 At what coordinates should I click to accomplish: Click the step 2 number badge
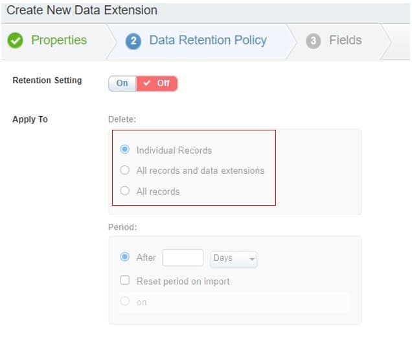[133, 41]
